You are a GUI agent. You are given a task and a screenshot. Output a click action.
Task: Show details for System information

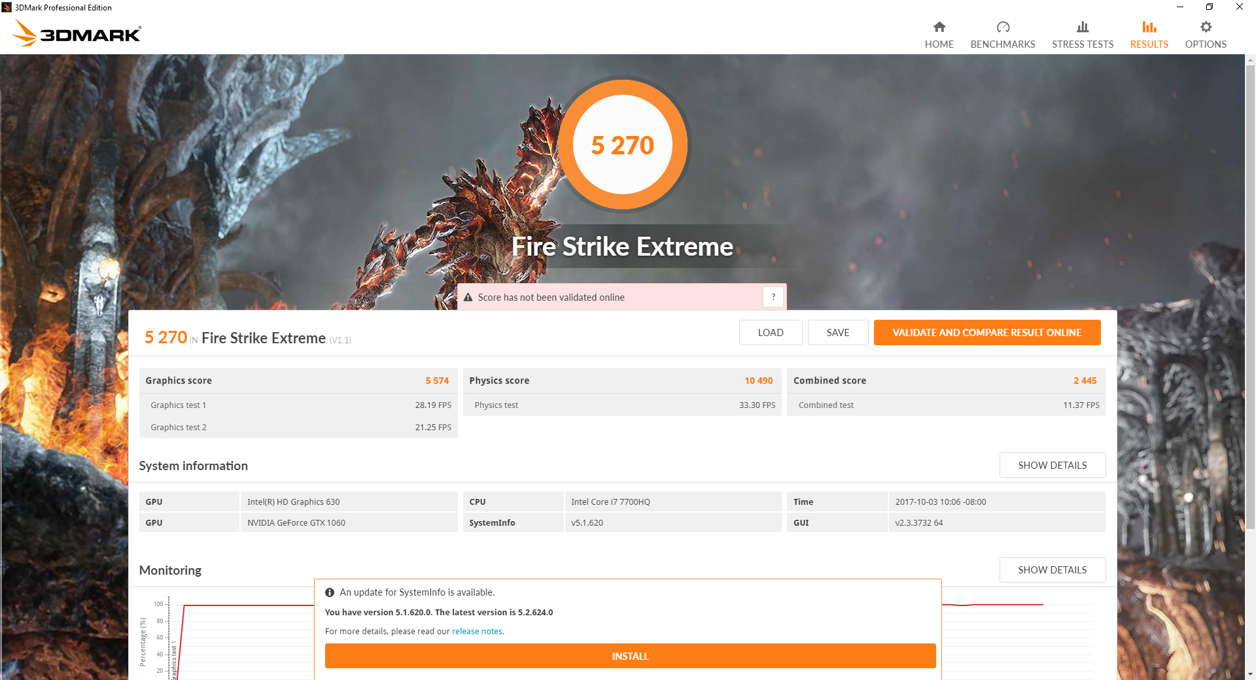click(x=1053, y=465)
